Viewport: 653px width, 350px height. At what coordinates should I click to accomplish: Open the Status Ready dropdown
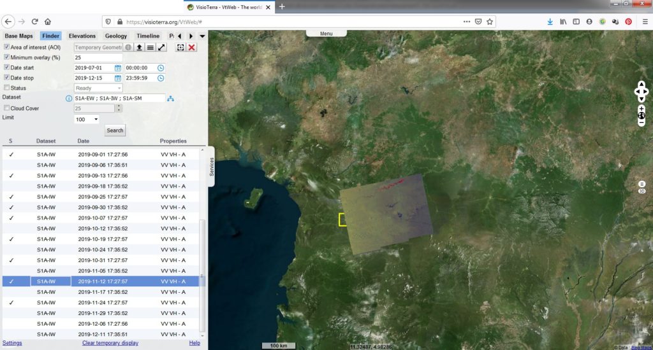98,88
